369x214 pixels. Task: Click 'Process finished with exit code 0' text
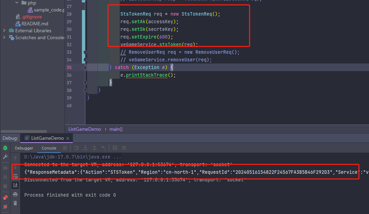tap(70, 195)
